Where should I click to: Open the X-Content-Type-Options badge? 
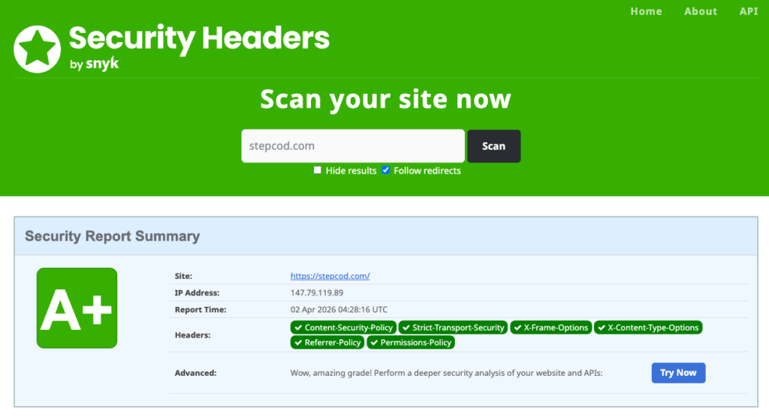[648, 328]
